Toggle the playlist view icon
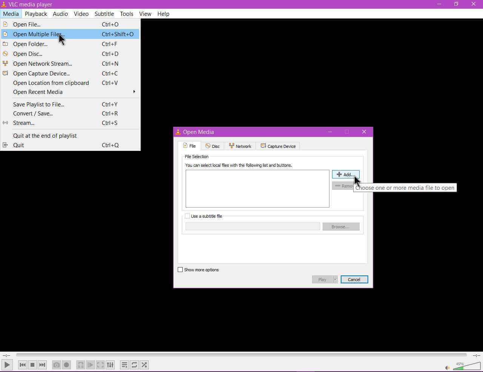Image resolution: width=483 pixels, height=372 pixels. [x=124, y=365]
